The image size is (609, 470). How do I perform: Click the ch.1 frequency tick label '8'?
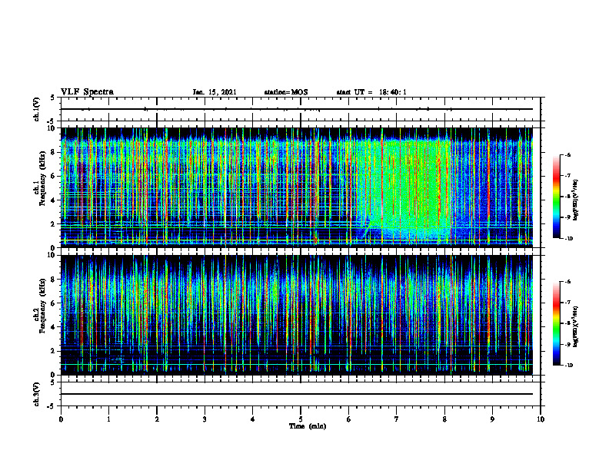click(53, 152)
